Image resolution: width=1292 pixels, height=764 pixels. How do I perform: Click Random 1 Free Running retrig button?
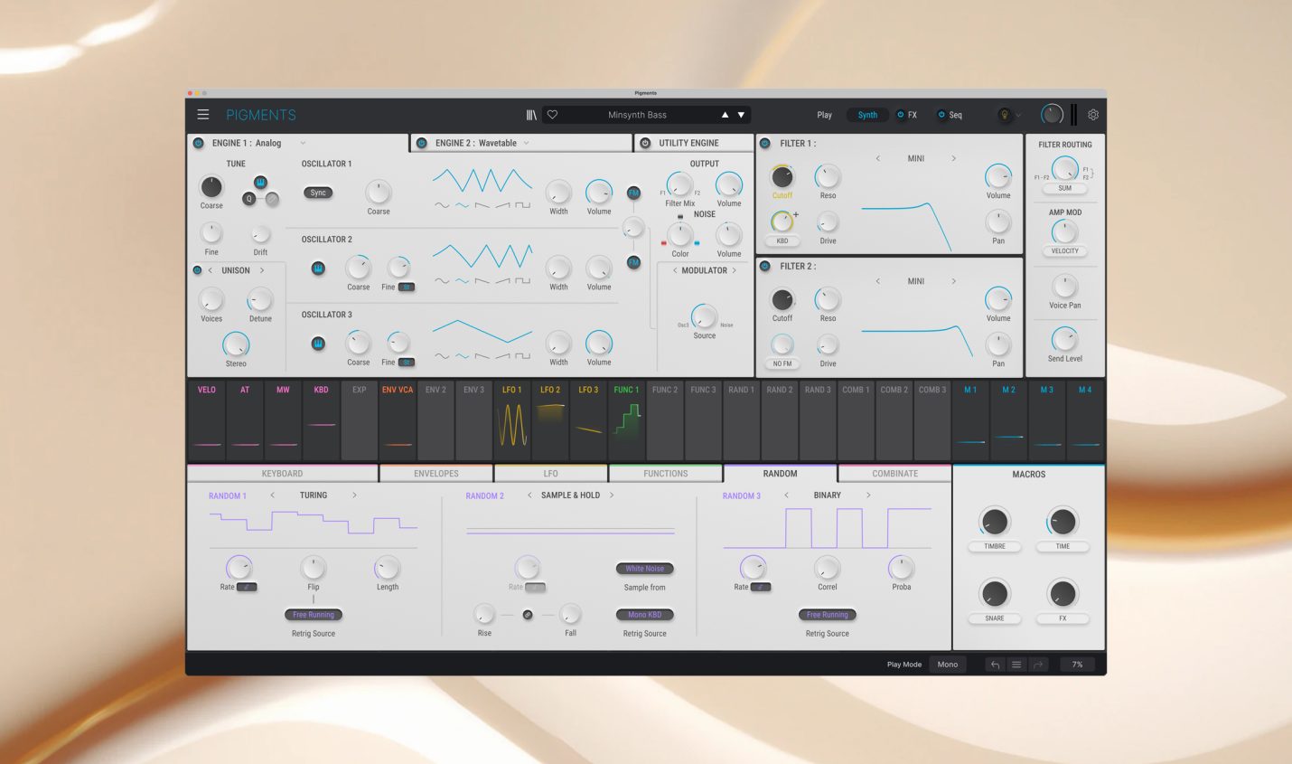[x=314, y=615]
